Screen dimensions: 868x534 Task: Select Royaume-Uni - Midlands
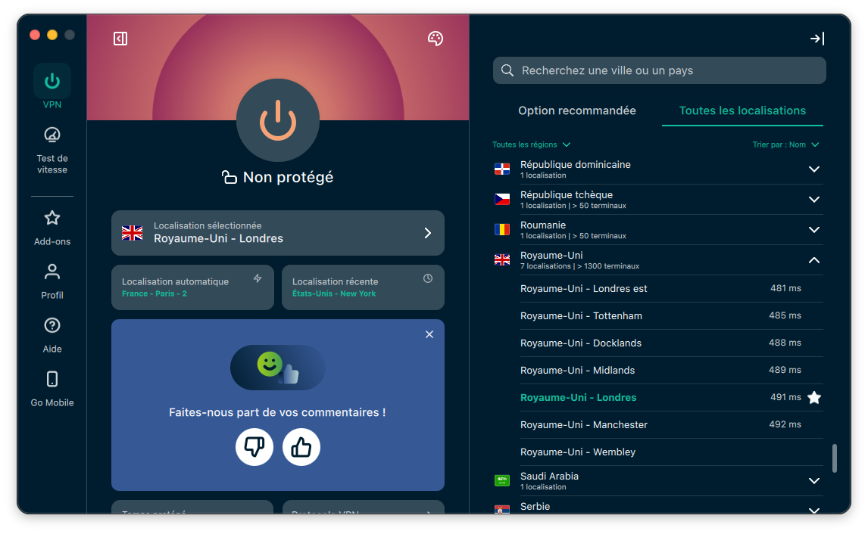point(671,371)
